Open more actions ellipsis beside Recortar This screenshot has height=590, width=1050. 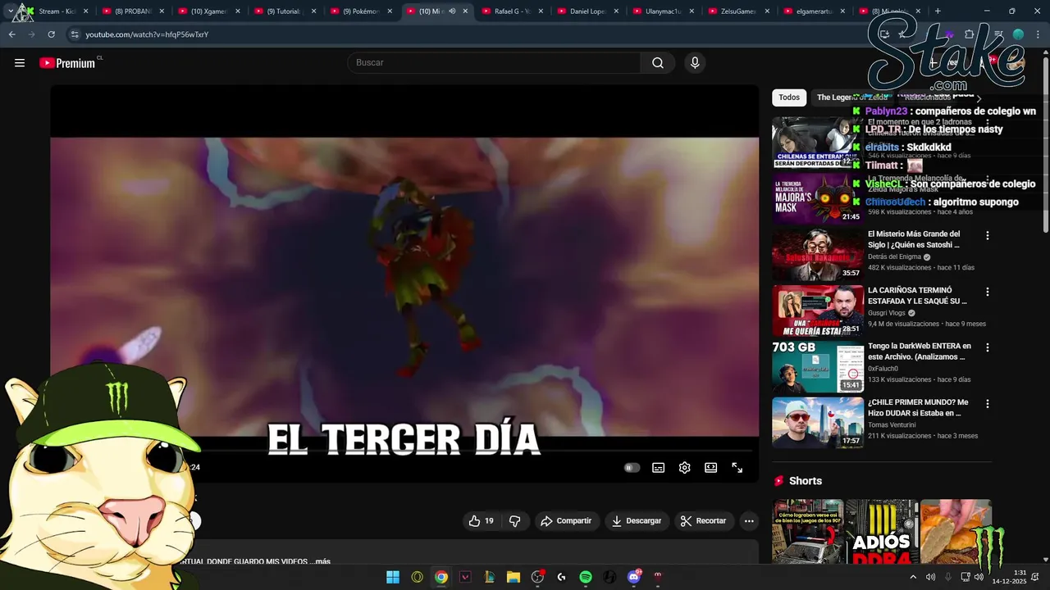(x=748, y=521)
